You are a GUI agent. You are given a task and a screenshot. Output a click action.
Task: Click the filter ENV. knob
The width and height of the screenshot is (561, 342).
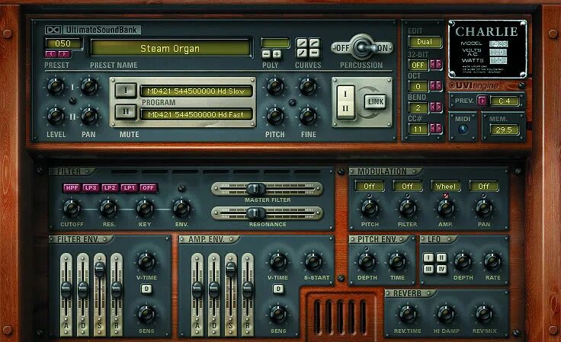[x=181, y=209]
